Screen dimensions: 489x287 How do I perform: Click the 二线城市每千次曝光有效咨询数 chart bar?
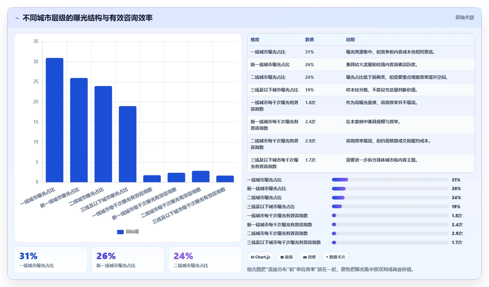click(201, 176)
